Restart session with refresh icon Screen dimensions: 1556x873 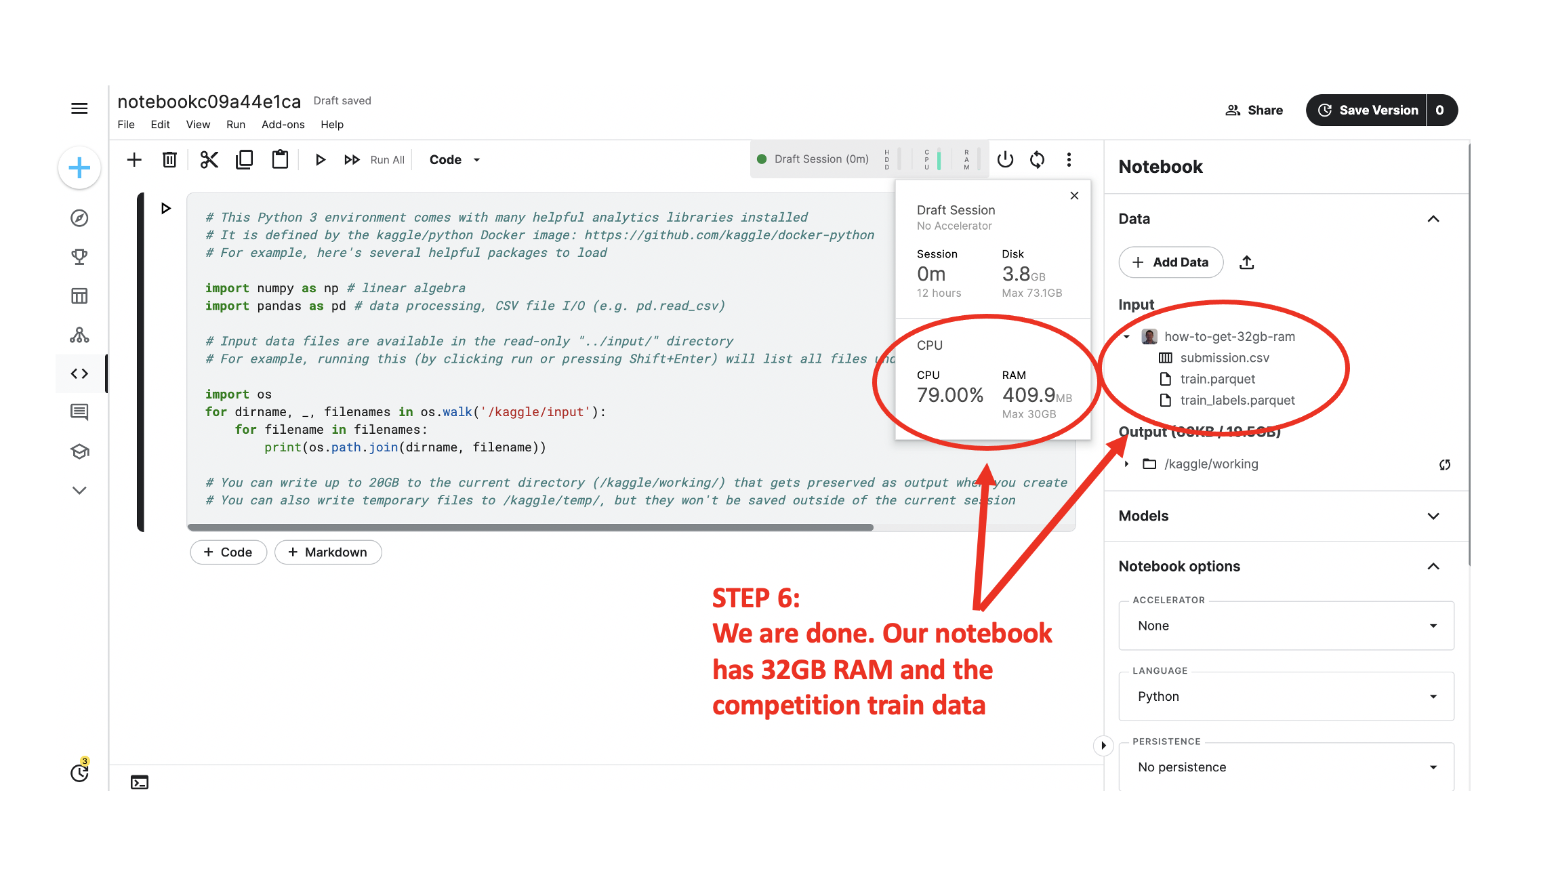pyautogui.click(x=1037, y=160)
